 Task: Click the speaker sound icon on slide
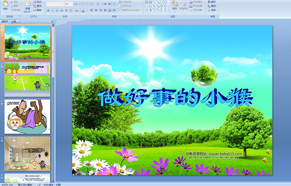pos(268,152)
